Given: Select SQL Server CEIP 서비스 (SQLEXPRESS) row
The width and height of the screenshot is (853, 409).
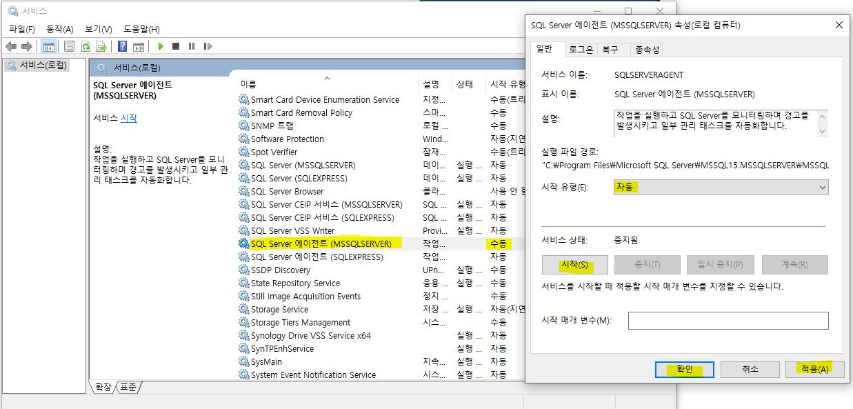Looking at the screenshot, I should pos(381,217).
